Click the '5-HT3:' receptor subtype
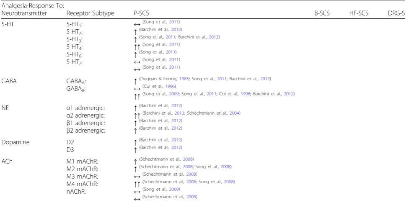406x205 pixels. [75, 40]
